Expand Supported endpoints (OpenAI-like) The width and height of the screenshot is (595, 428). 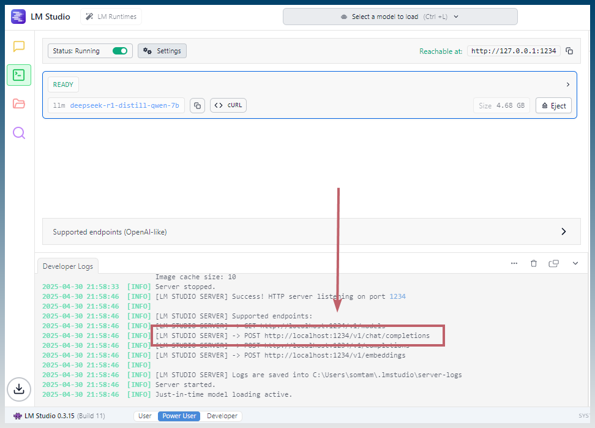point(311,231)
